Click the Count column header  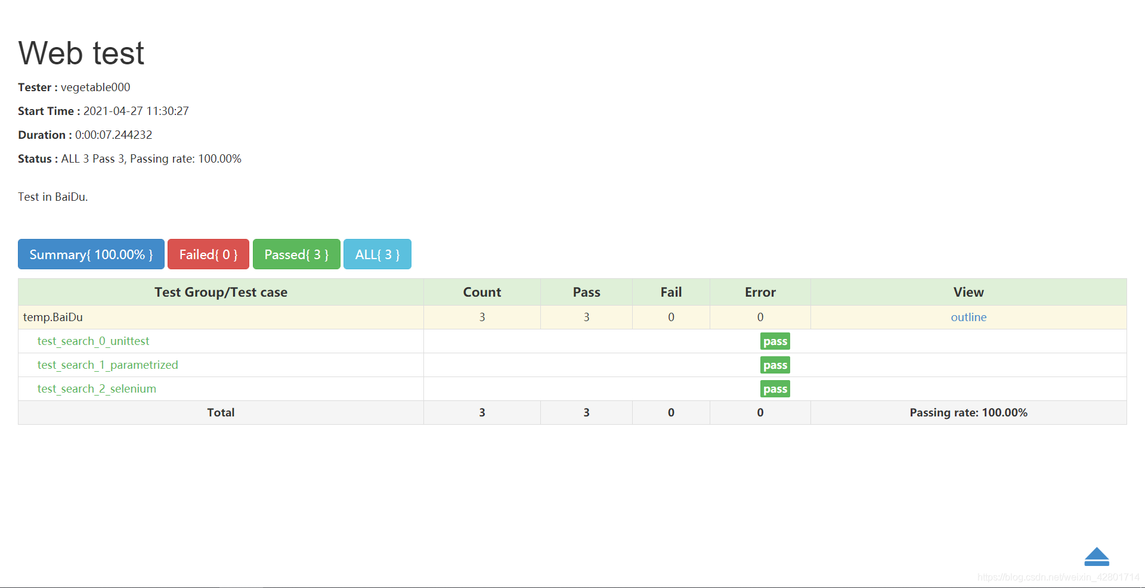tap(482, 292)
